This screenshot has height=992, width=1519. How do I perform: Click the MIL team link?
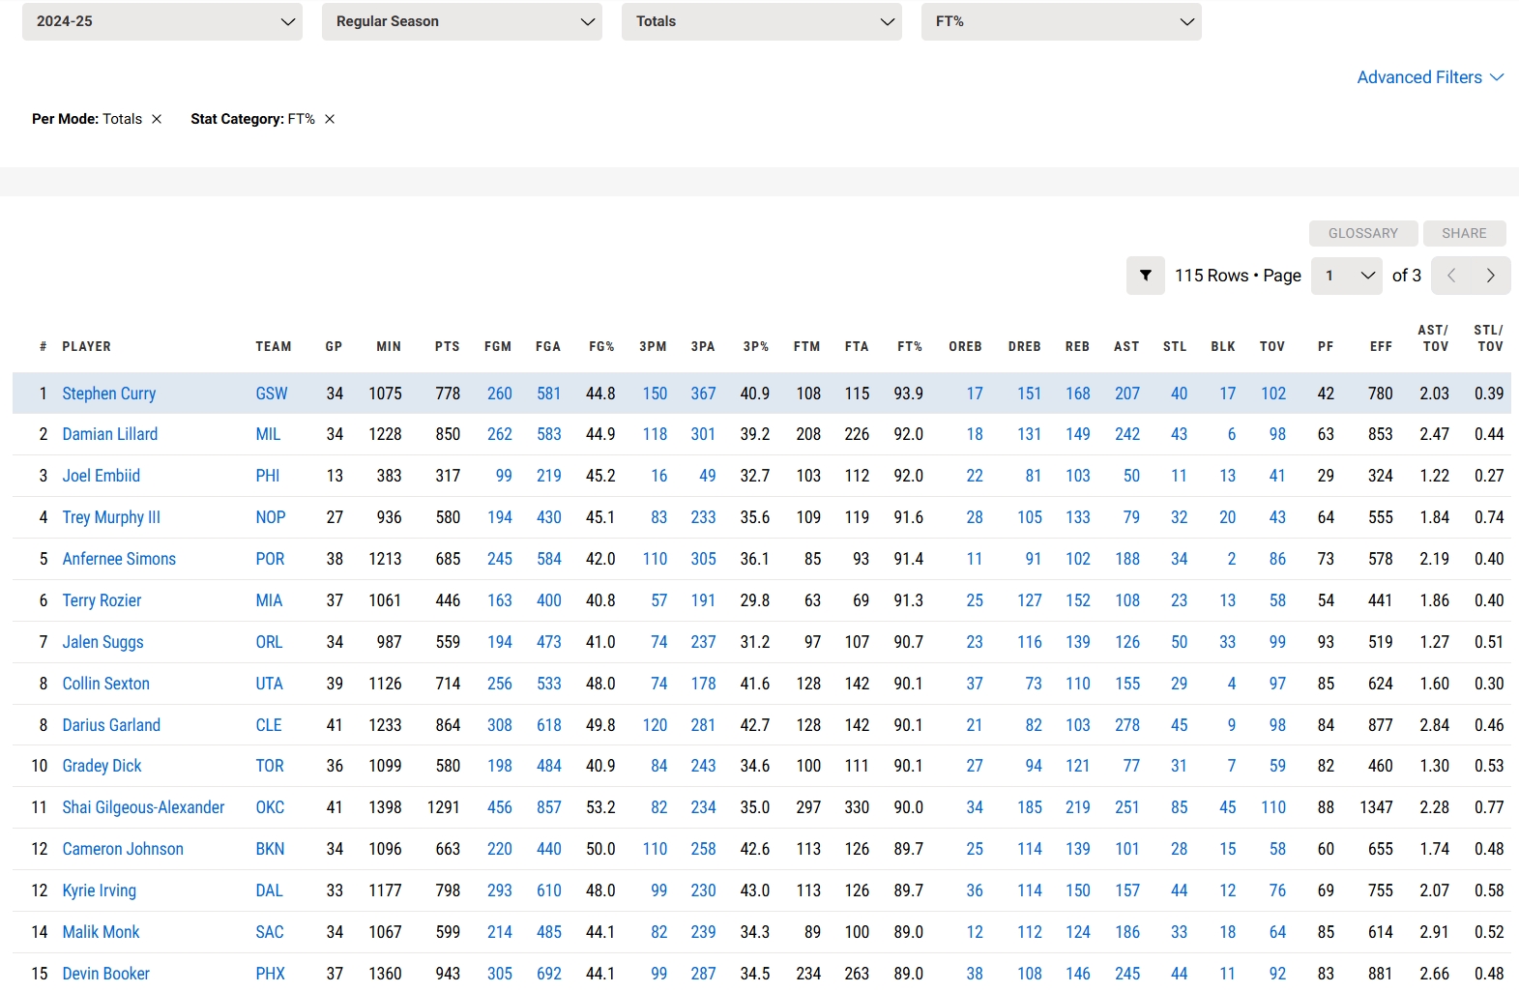click(268, 434)
